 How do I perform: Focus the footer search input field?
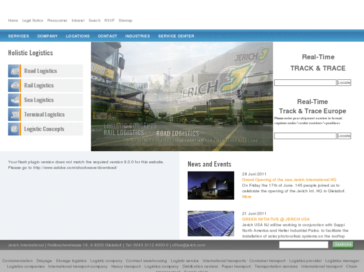coord(303,245)
